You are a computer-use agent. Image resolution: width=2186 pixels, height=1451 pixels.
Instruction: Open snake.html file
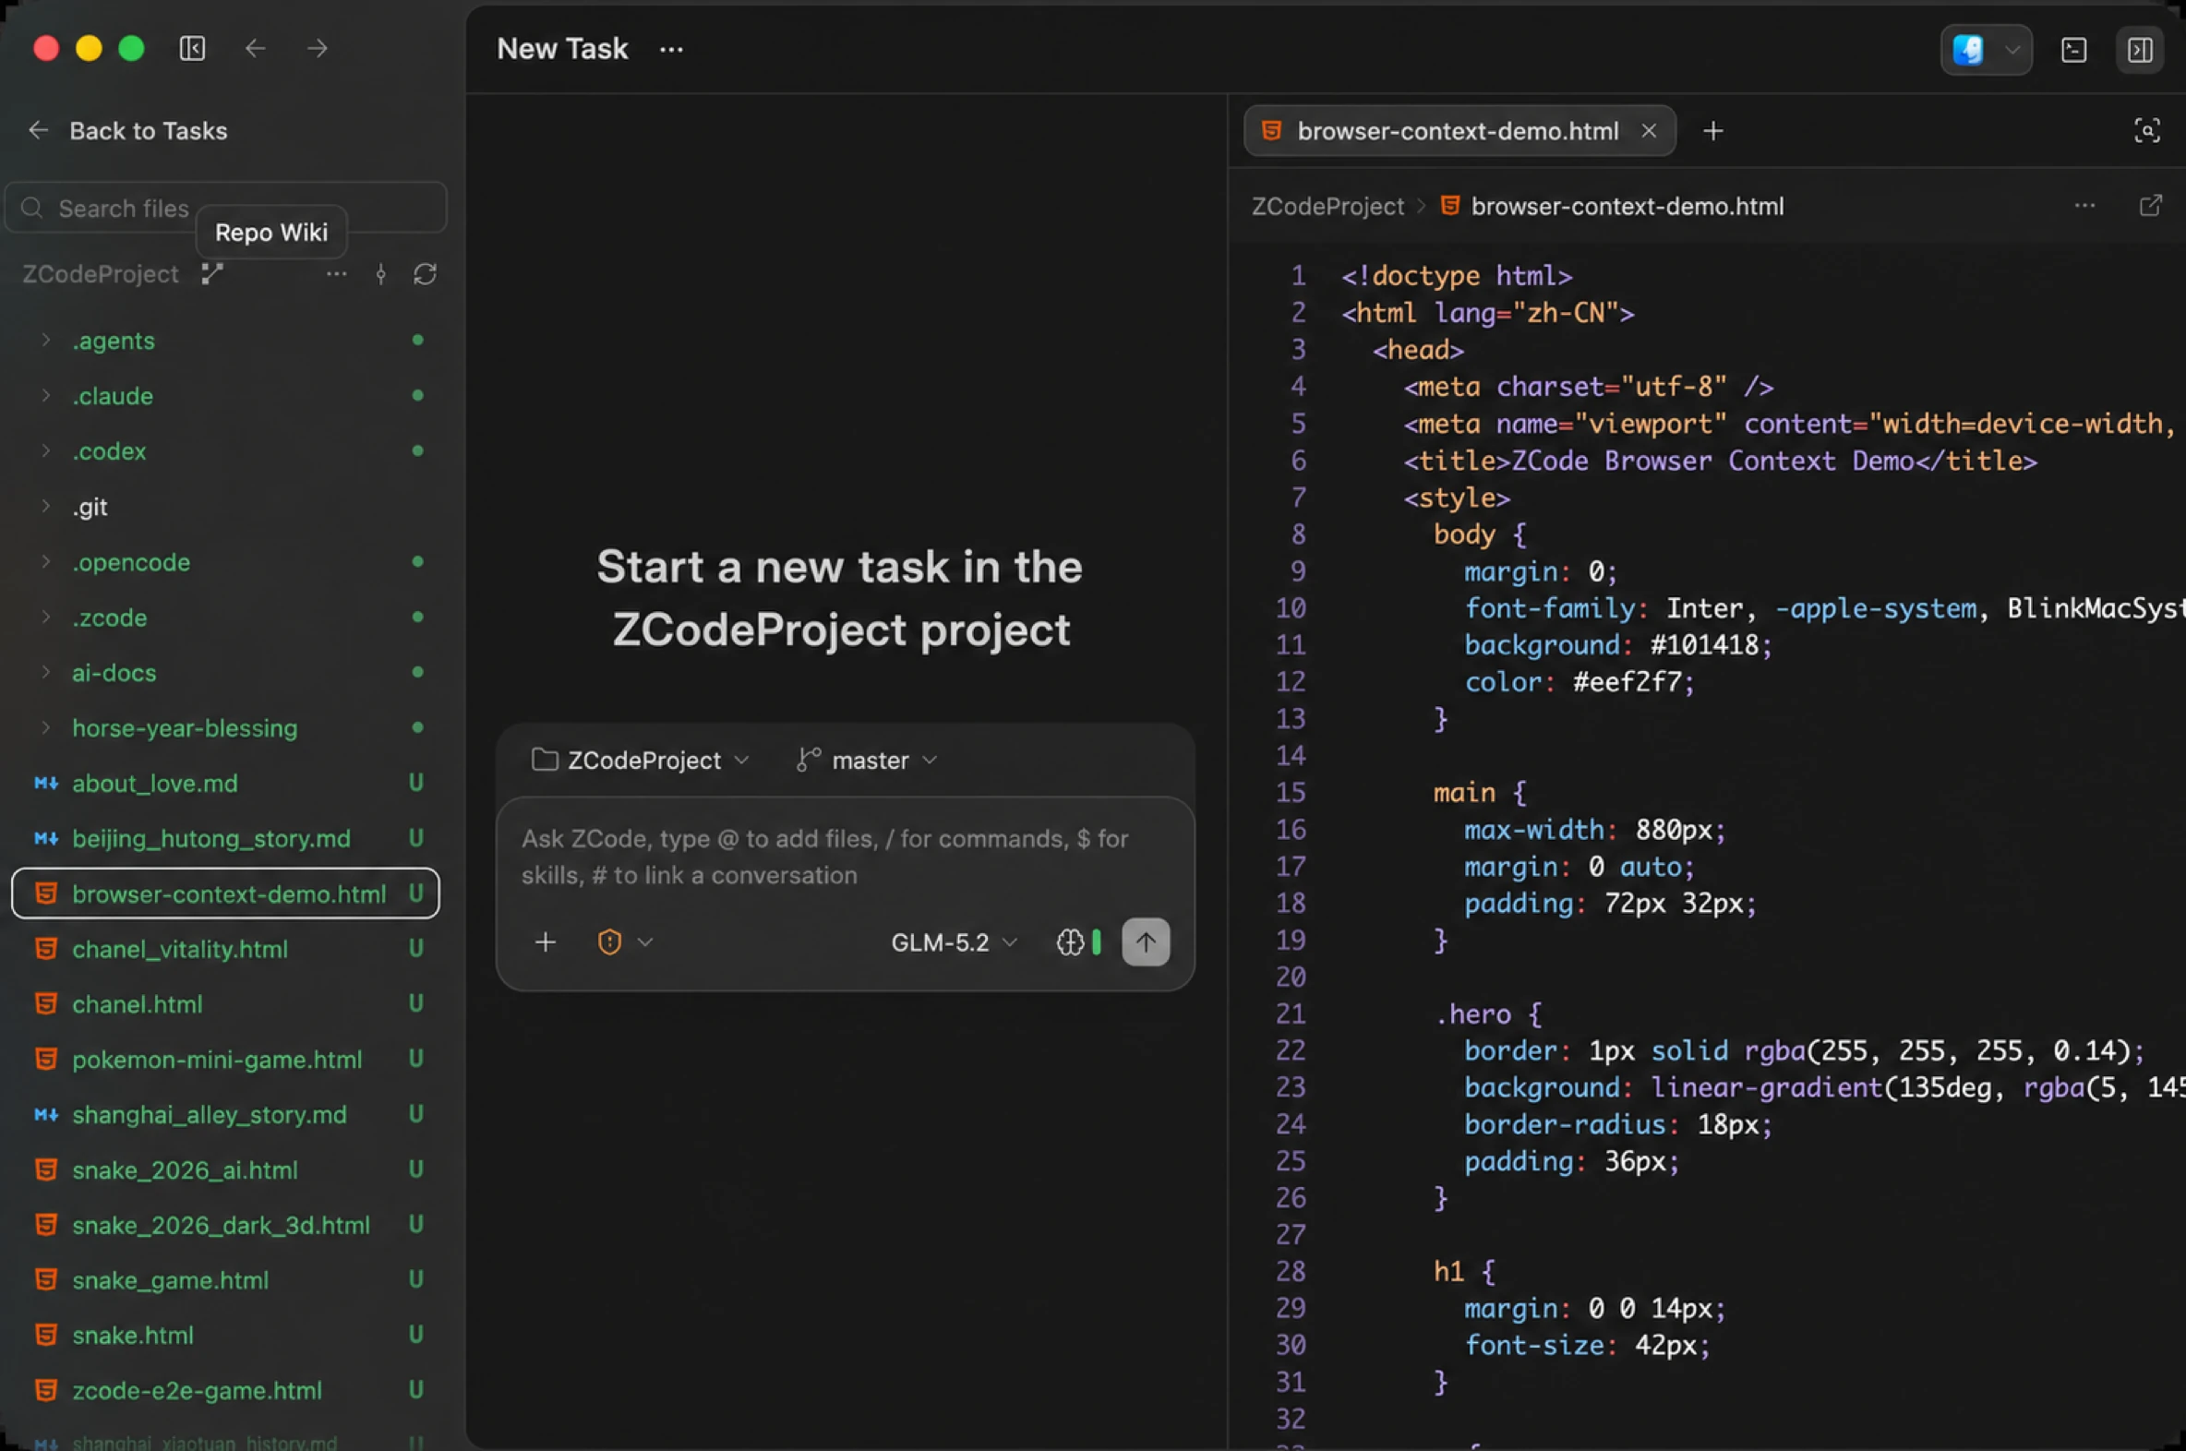point(225,1336)
